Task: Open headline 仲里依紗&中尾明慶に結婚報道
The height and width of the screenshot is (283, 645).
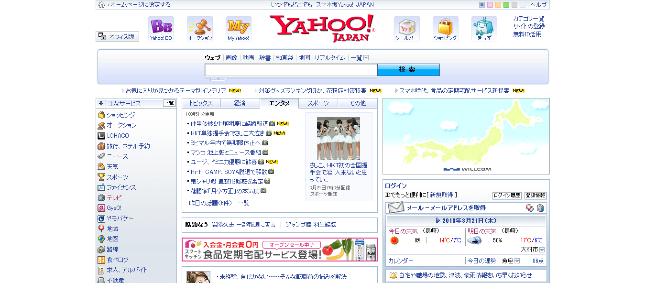Action: coord(229,123)
